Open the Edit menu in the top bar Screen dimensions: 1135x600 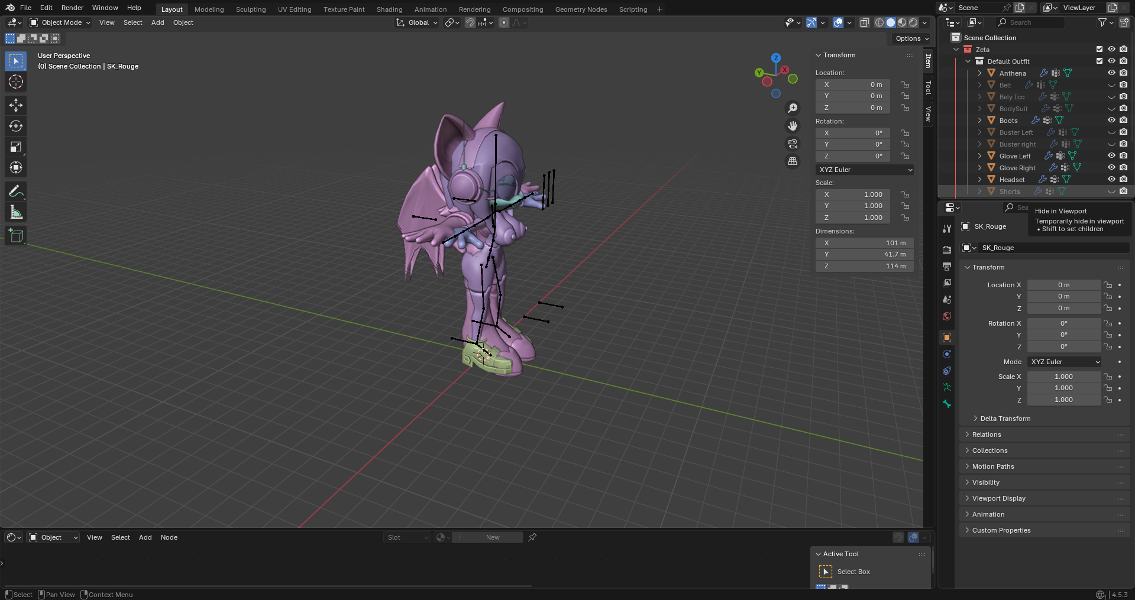(46, 8)
